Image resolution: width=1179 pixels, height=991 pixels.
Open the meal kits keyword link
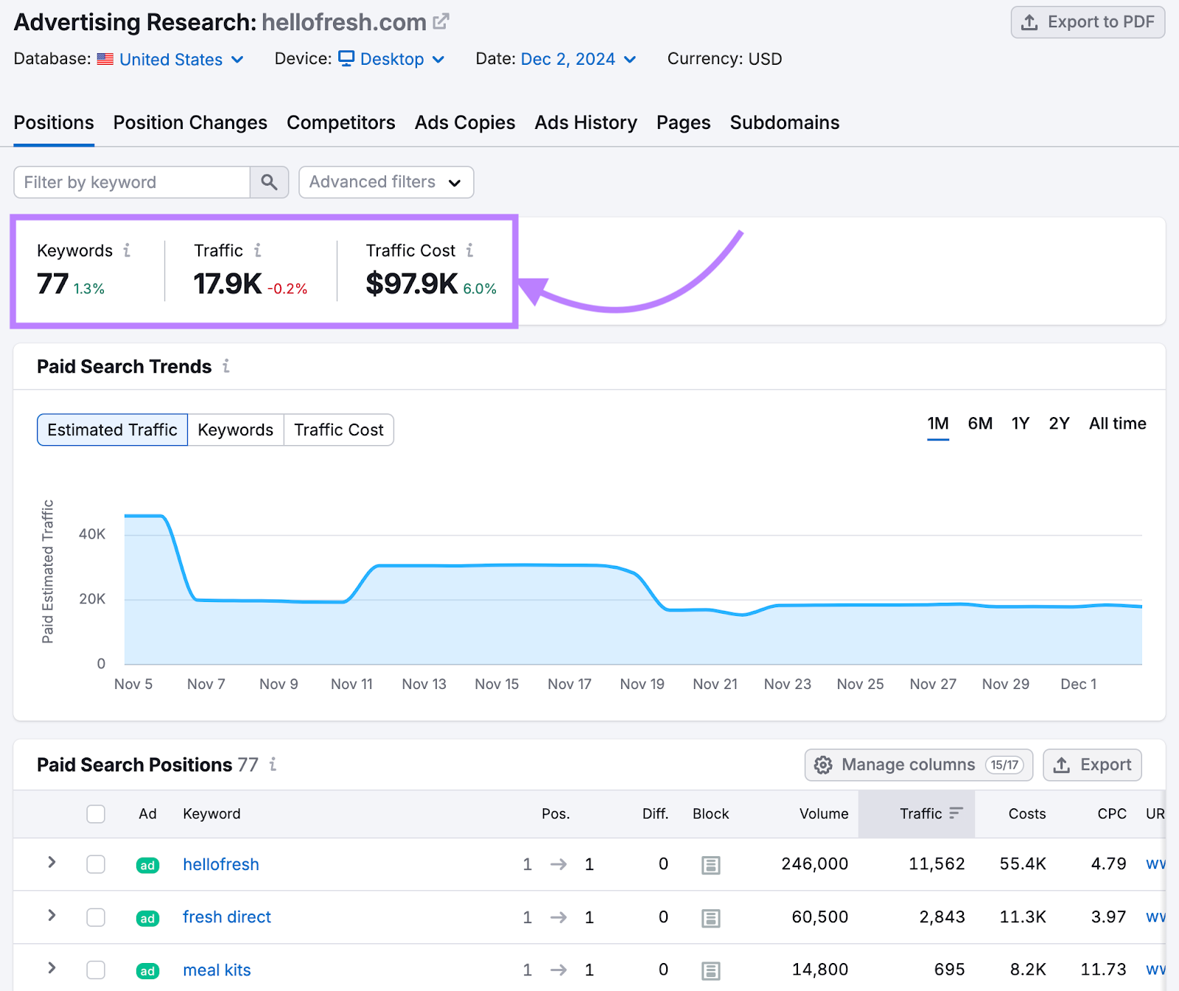pos(217,970)
